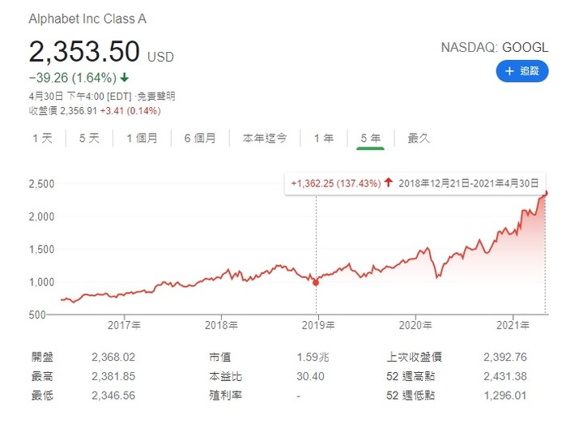
Task: Click the +3.41 (0.14%) after-hours change
Action: tap(130, 111)
